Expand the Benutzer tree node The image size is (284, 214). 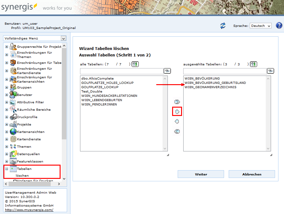coord(6,95)
